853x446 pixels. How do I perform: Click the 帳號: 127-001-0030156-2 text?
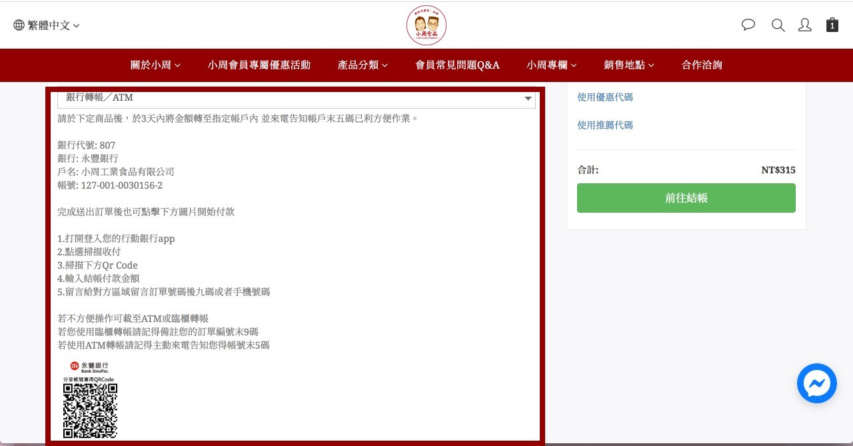coord(110,185)
